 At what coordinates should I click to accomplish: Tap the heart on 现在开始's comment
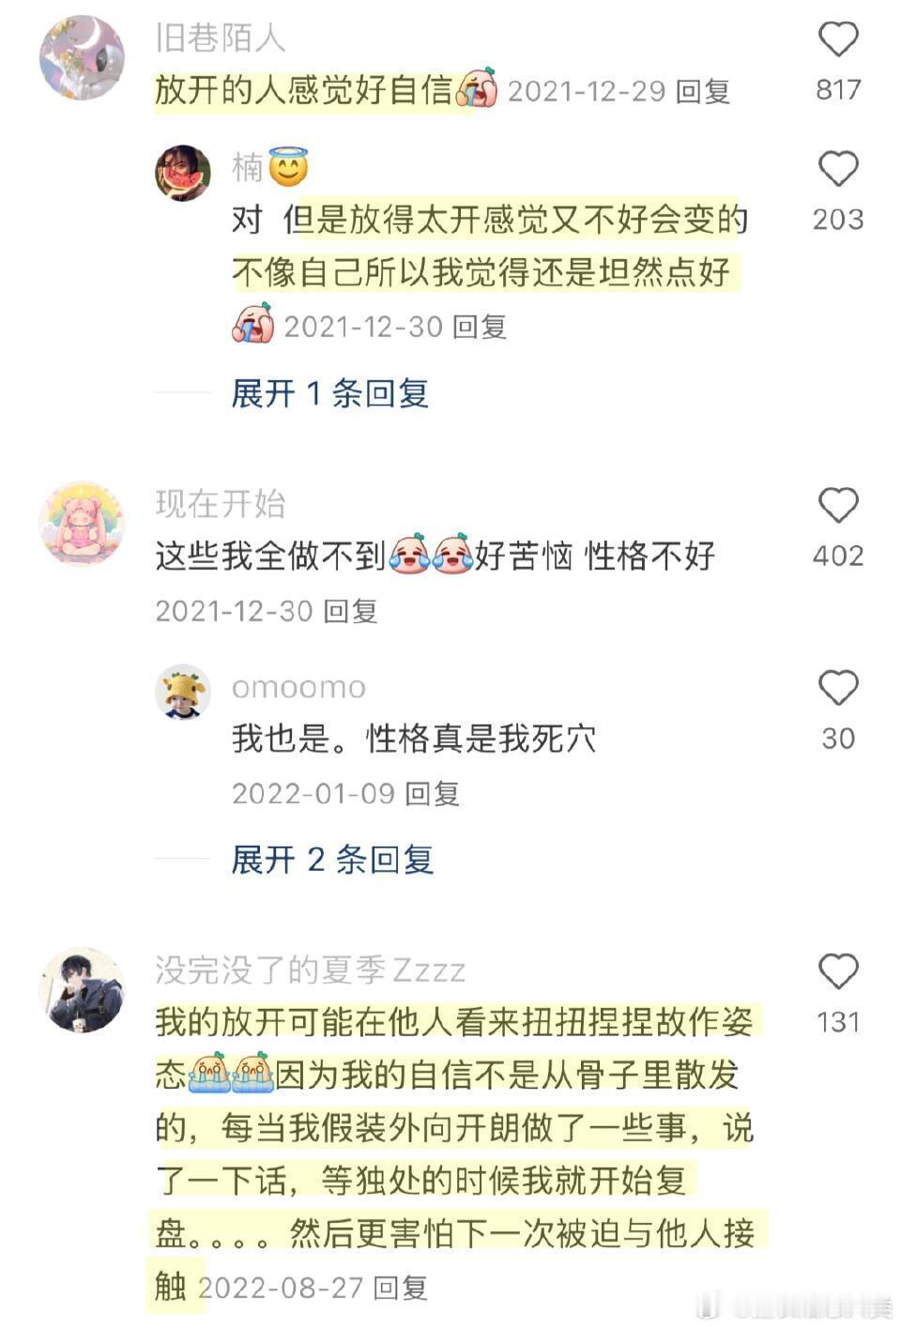(838, 505)
